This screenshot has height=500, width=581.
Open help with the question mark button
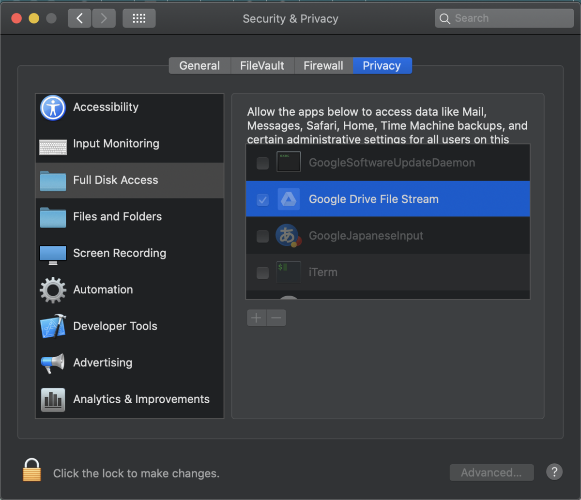point(554,472)
